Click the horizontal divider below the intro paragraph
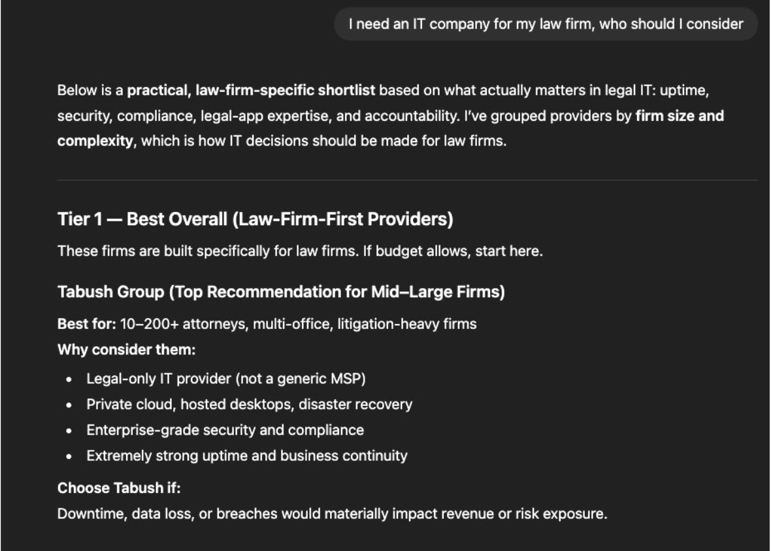 407,180
